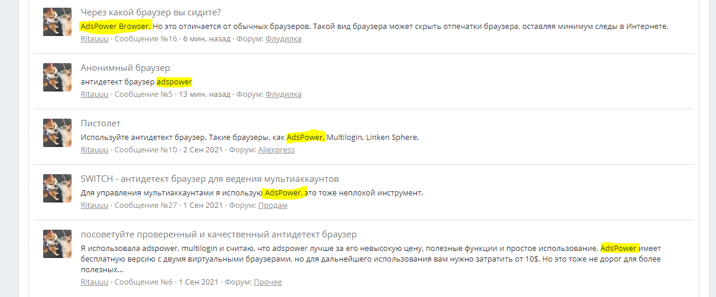
Task: Click avatar beside "посоветуйте проверенный" post
Action: (57, 244)
